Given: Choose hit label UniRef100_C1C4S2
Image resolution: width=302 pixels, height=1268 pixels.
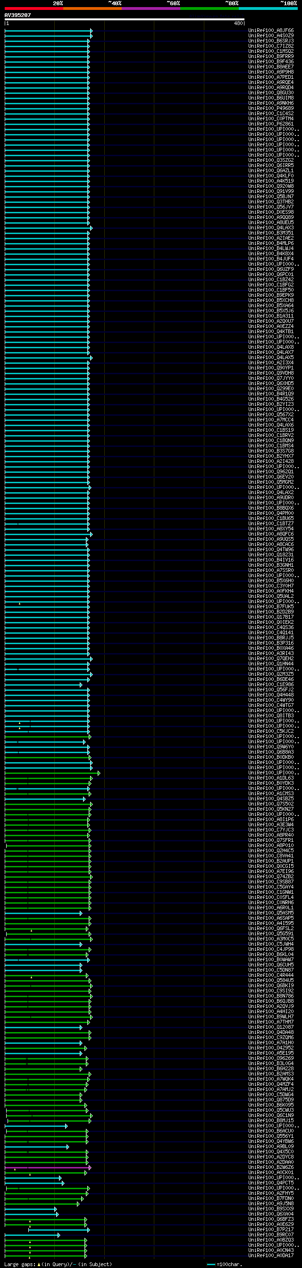Looking at the screenshot, I should pyautogui.click(x=271, y=113).
